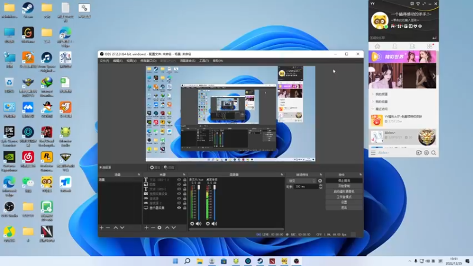Pop out the Audio Mixer dock header icon
Screen dimensions: 473x266
[282, 174]
